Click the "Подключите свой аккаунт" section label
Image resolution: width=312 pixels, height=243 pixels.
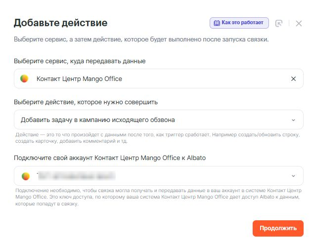tap(109, 158)
